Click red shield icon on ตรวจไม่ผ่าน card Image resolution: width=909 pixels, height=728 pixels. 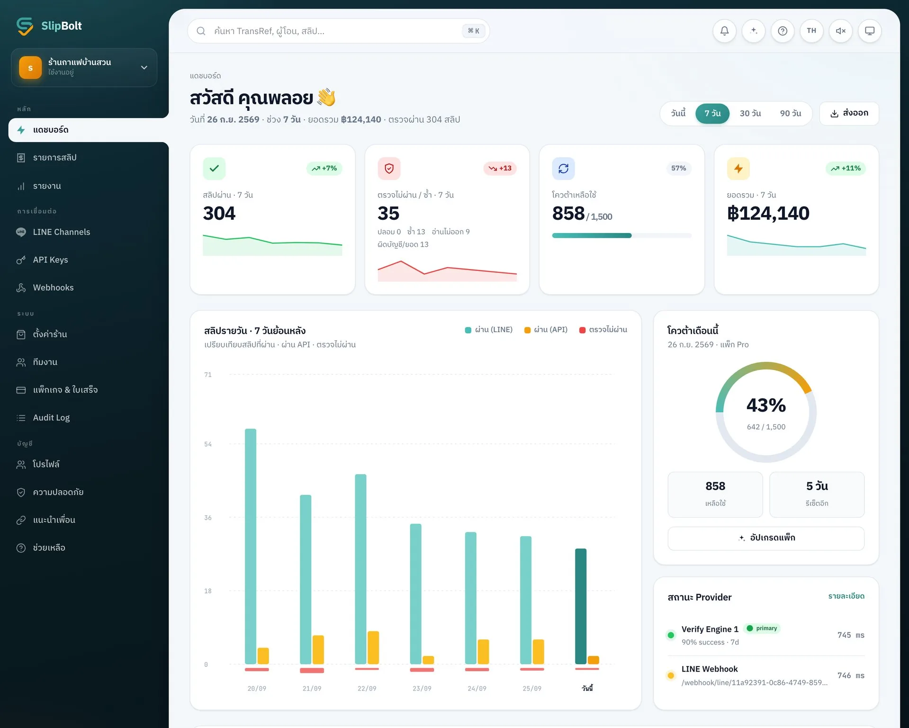tap(389, 169)
